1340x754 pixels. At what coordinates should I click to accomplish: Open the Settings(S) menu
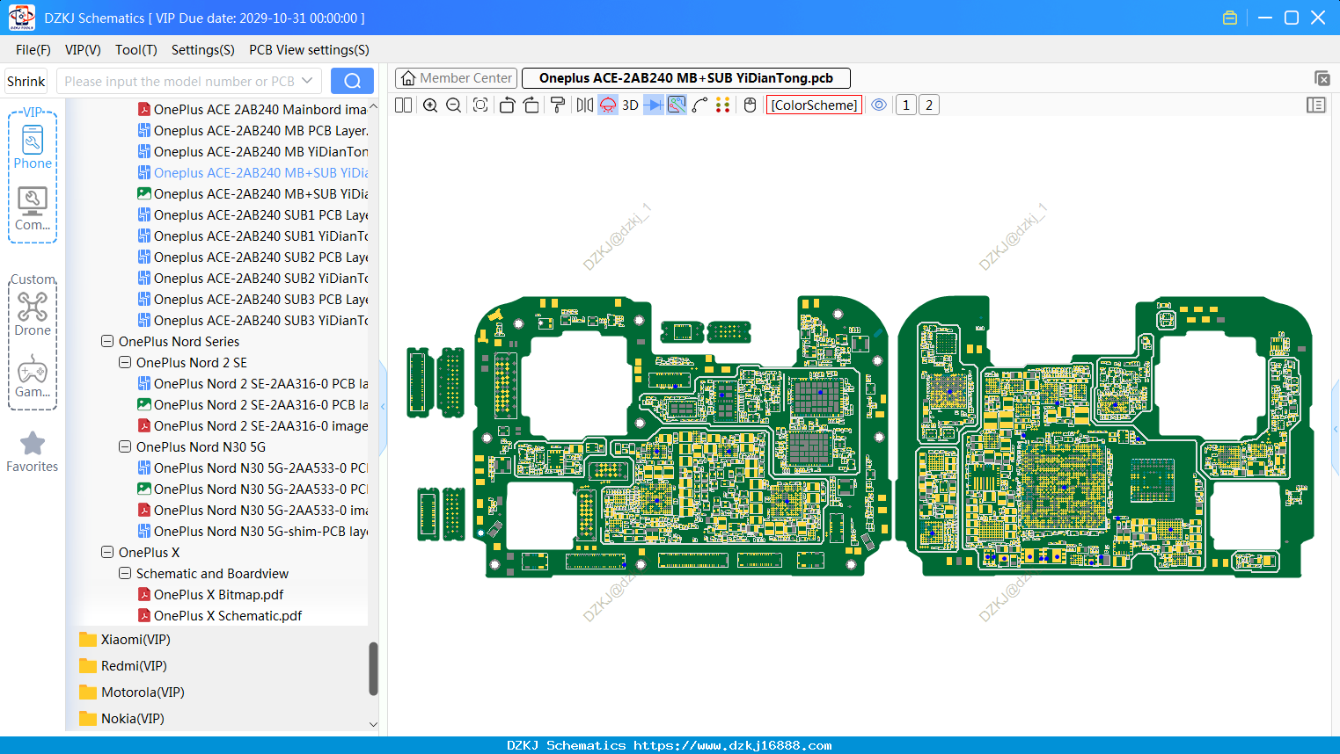(x=203, y=50)
